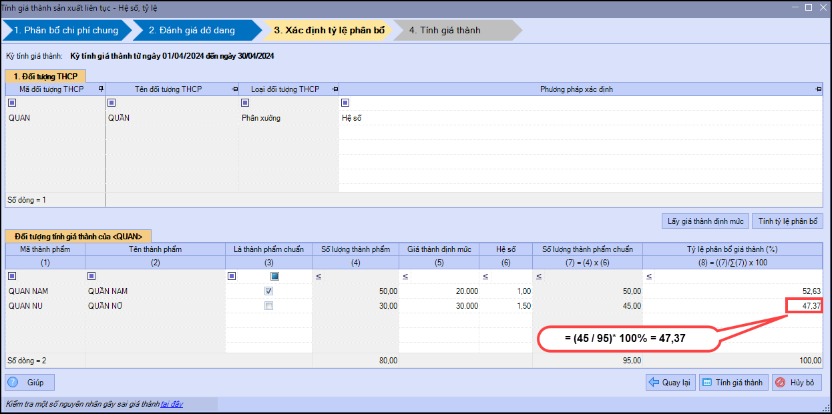Uncheck standard product checkbox for QUAN NAM
The width and height of the screenshot is (832, 414).
click(x=268, y=291)
